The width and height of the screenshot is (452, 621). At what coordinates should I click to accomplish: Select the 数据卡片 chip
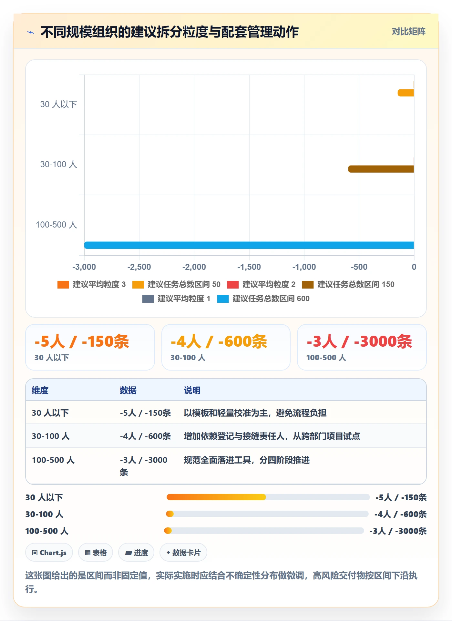pos(183,553)
